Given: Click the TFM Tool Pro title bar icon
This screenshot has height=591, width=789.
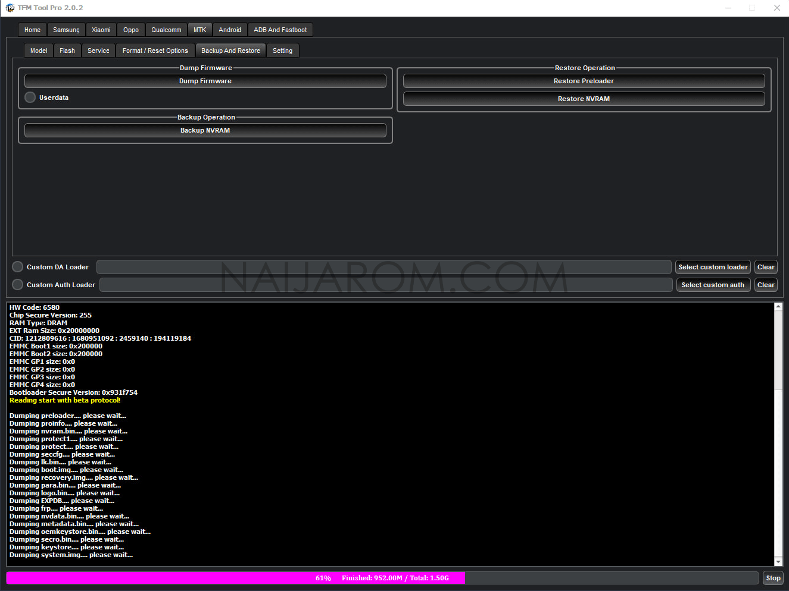Looking at the screenshot, I should click(x=10, y=8).
